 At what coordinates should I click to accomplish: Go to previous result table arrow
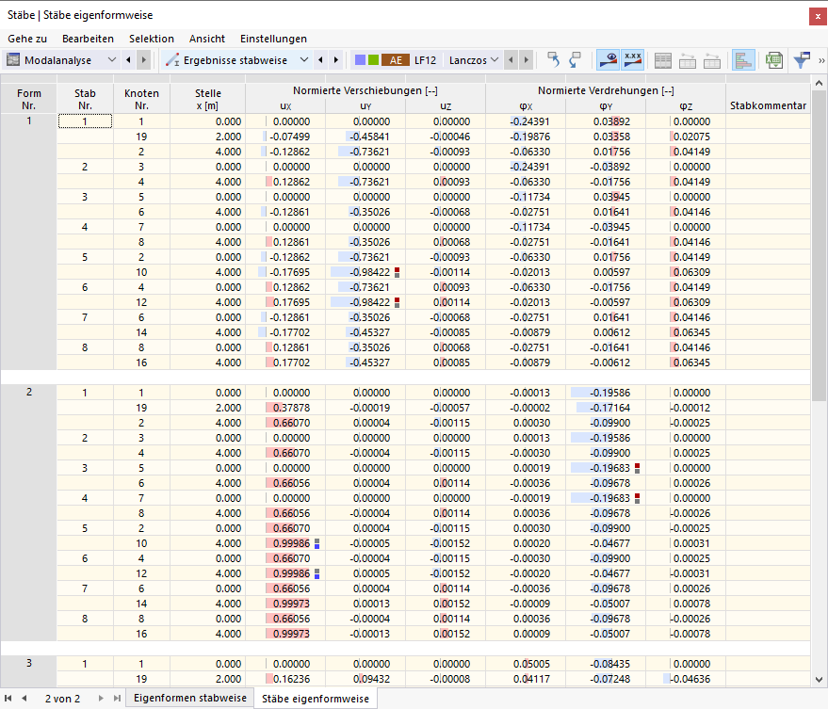[320, 60]
